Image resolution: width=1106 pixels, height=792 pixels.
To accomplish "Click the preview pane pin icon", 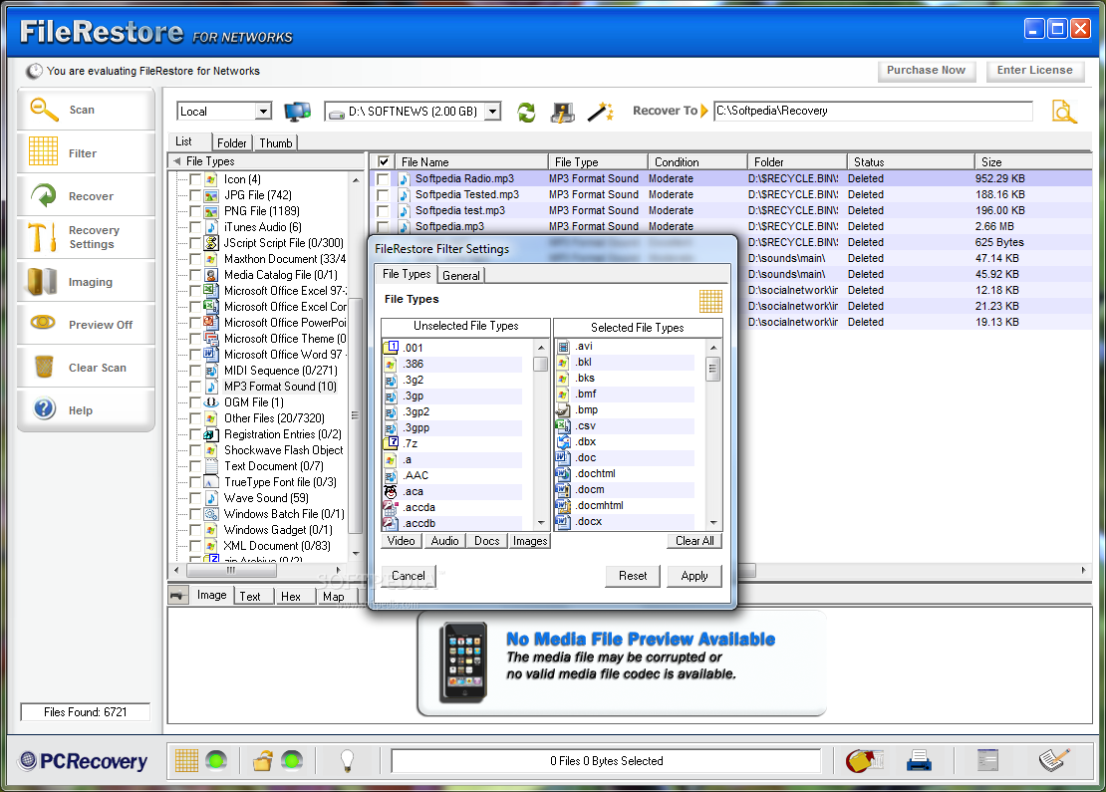I will click(178, 595).
